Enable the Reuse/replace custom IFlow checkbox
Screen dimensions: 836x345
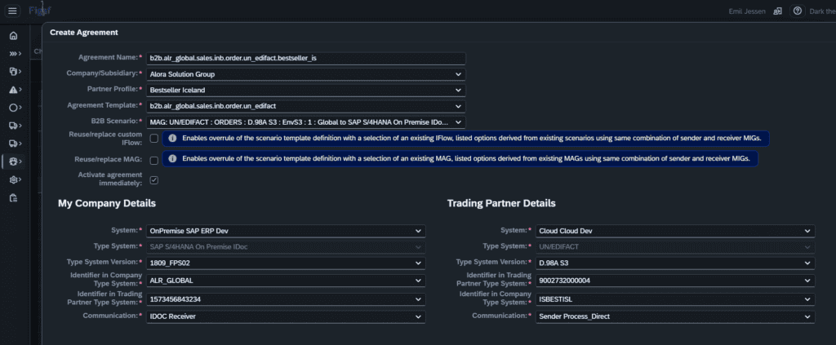point(154,139)
